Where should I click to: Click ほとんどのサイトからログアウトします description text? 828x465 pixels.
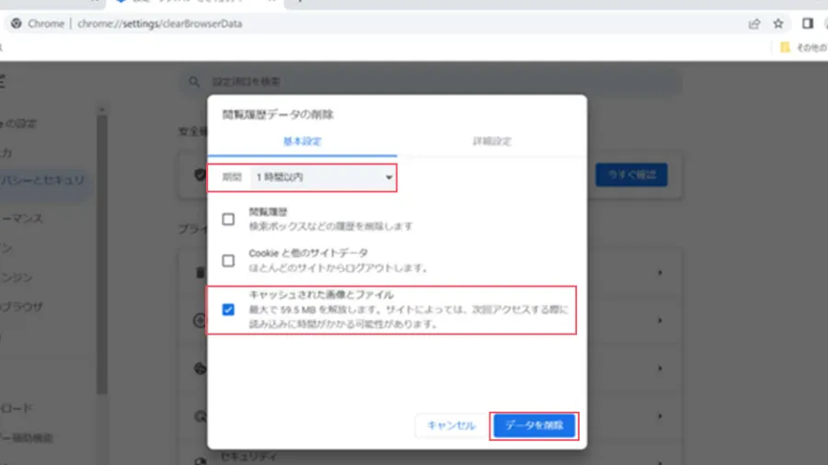pyautogui.click(x=339, y=267)
